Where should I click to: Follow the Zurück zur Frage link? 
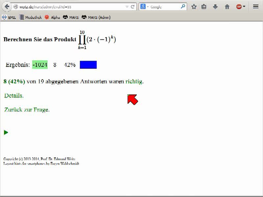click(x=27, y=110)
